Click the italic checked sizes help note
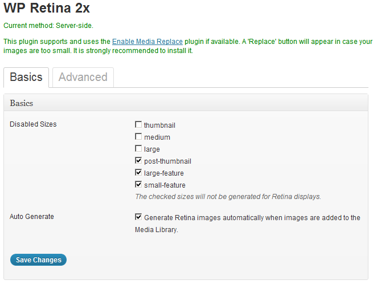This screenshot has height=284, width=373. (228, 197)
